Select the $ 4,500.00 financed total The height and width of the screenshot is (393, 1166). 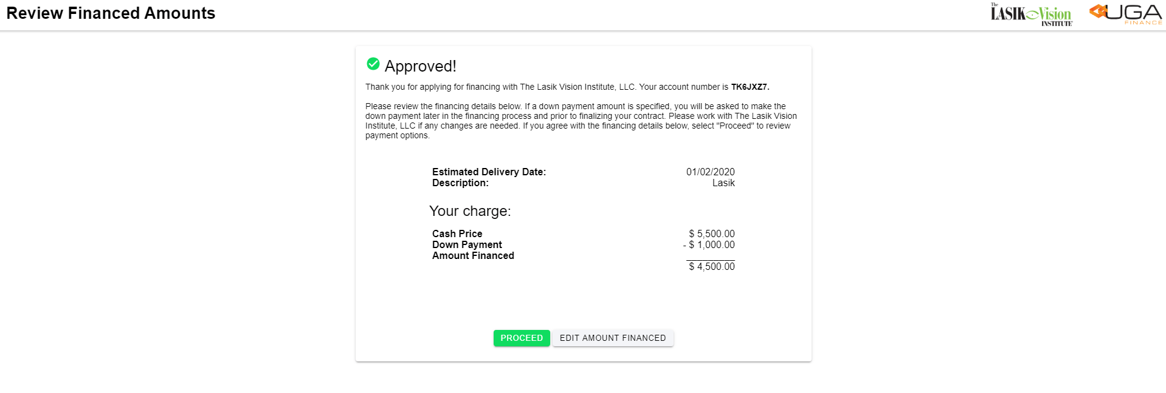[712, 267]
